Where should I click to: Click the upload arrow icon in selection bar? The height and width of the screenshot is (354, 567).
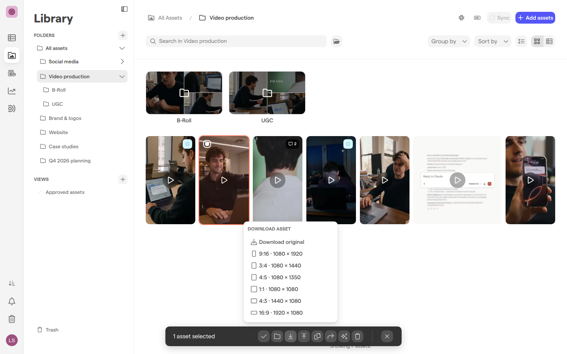tap(304, 336)
